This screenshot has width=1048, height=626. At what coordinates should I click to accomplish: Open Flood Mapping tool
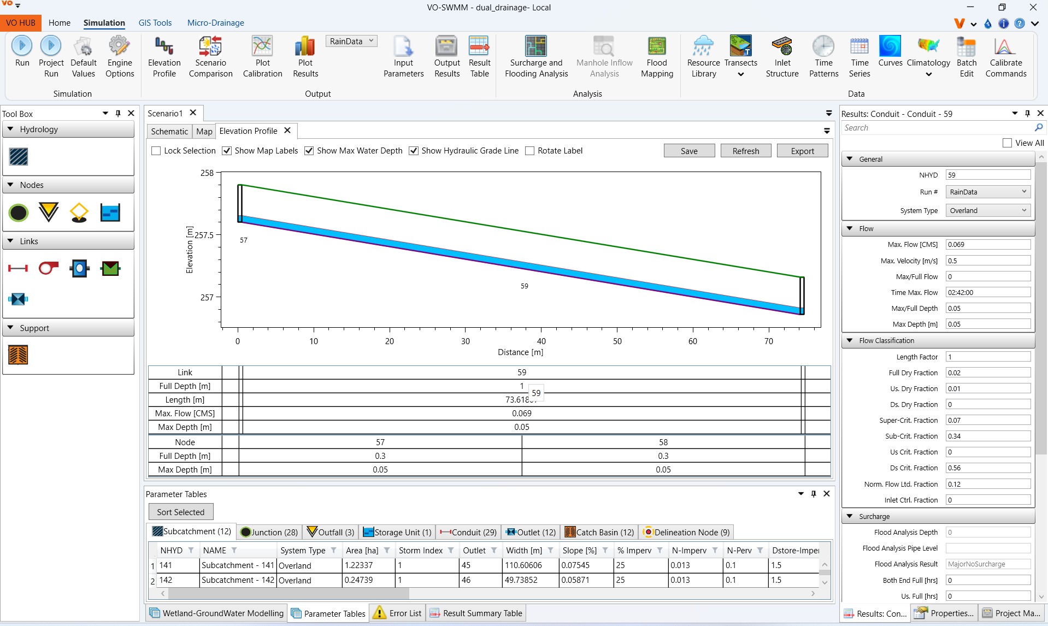click(x=657, y=56)
